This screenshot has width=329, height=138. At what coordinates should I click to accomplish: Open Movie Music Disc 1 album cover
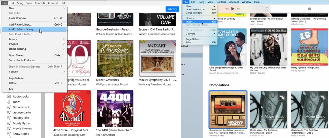269,110
